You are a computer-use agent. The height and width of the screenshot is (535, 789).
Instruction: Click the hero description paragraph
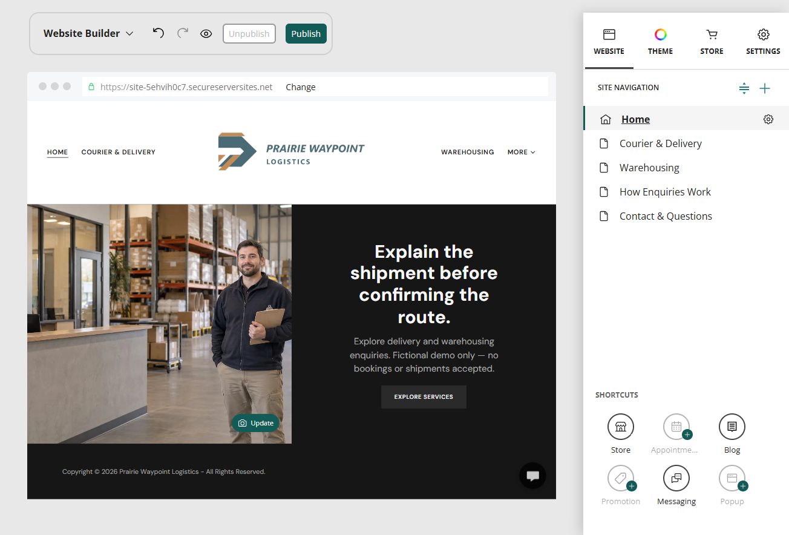coord(424,355)
